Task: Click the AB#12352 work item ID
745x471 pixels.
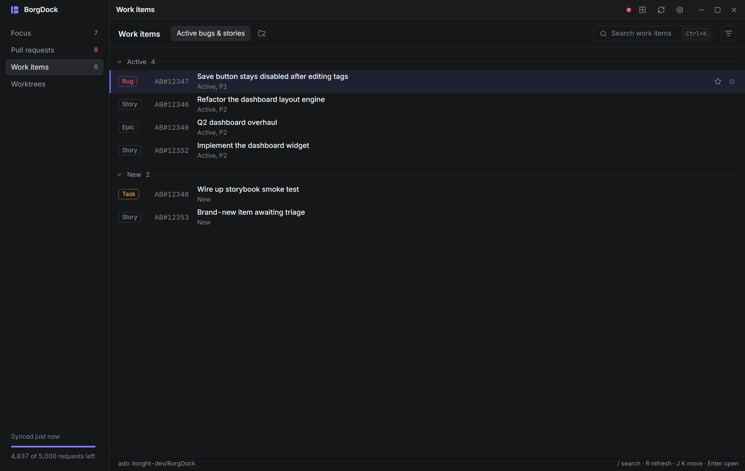Action: click(x=171, y=151)
